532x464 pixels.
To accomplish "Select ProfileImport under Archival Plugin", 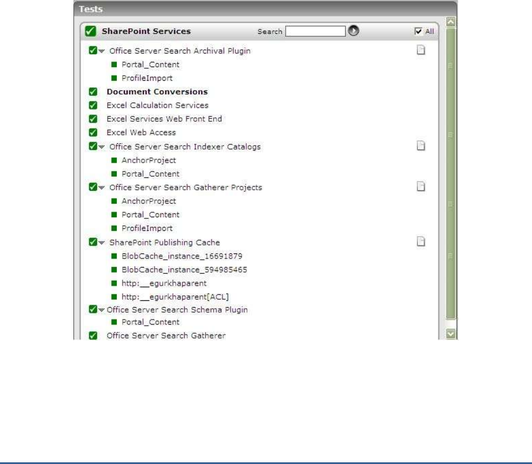I will 147,78.
